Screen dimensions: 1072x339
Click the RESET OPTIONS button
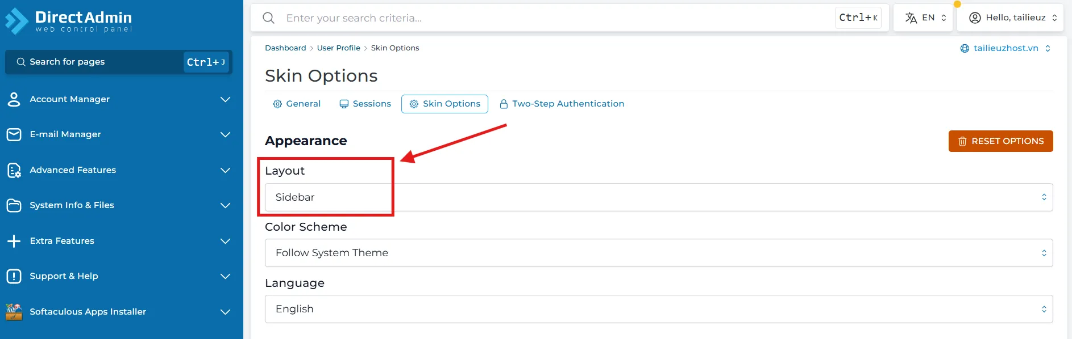(x=1000, y=141)
